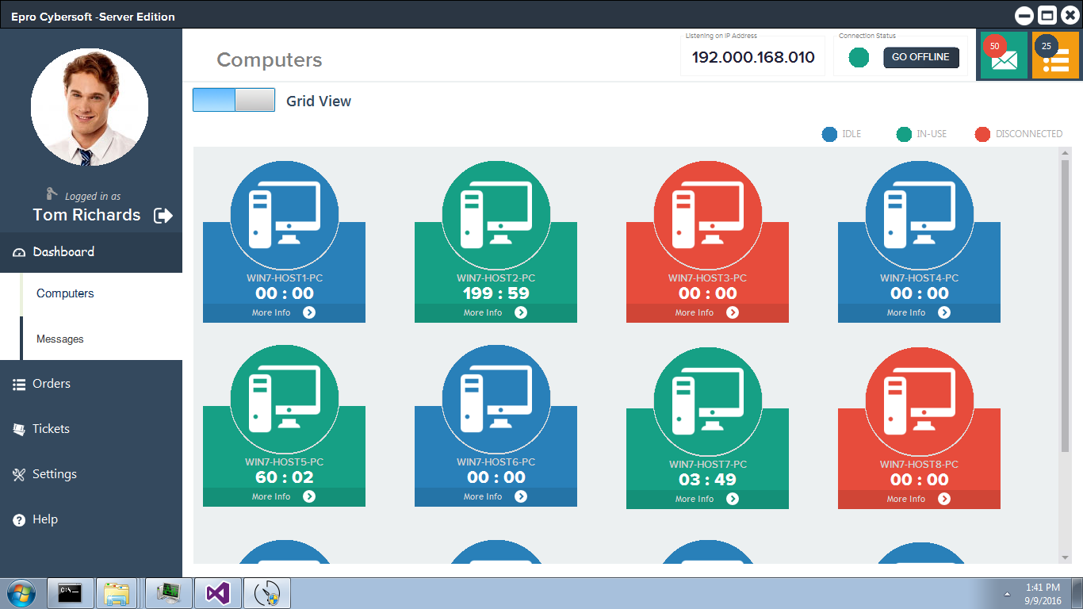Click More Info link for WIN7-HOST5-PC
The height and width of the screenshot is (609, 1083).
(271, 496)
